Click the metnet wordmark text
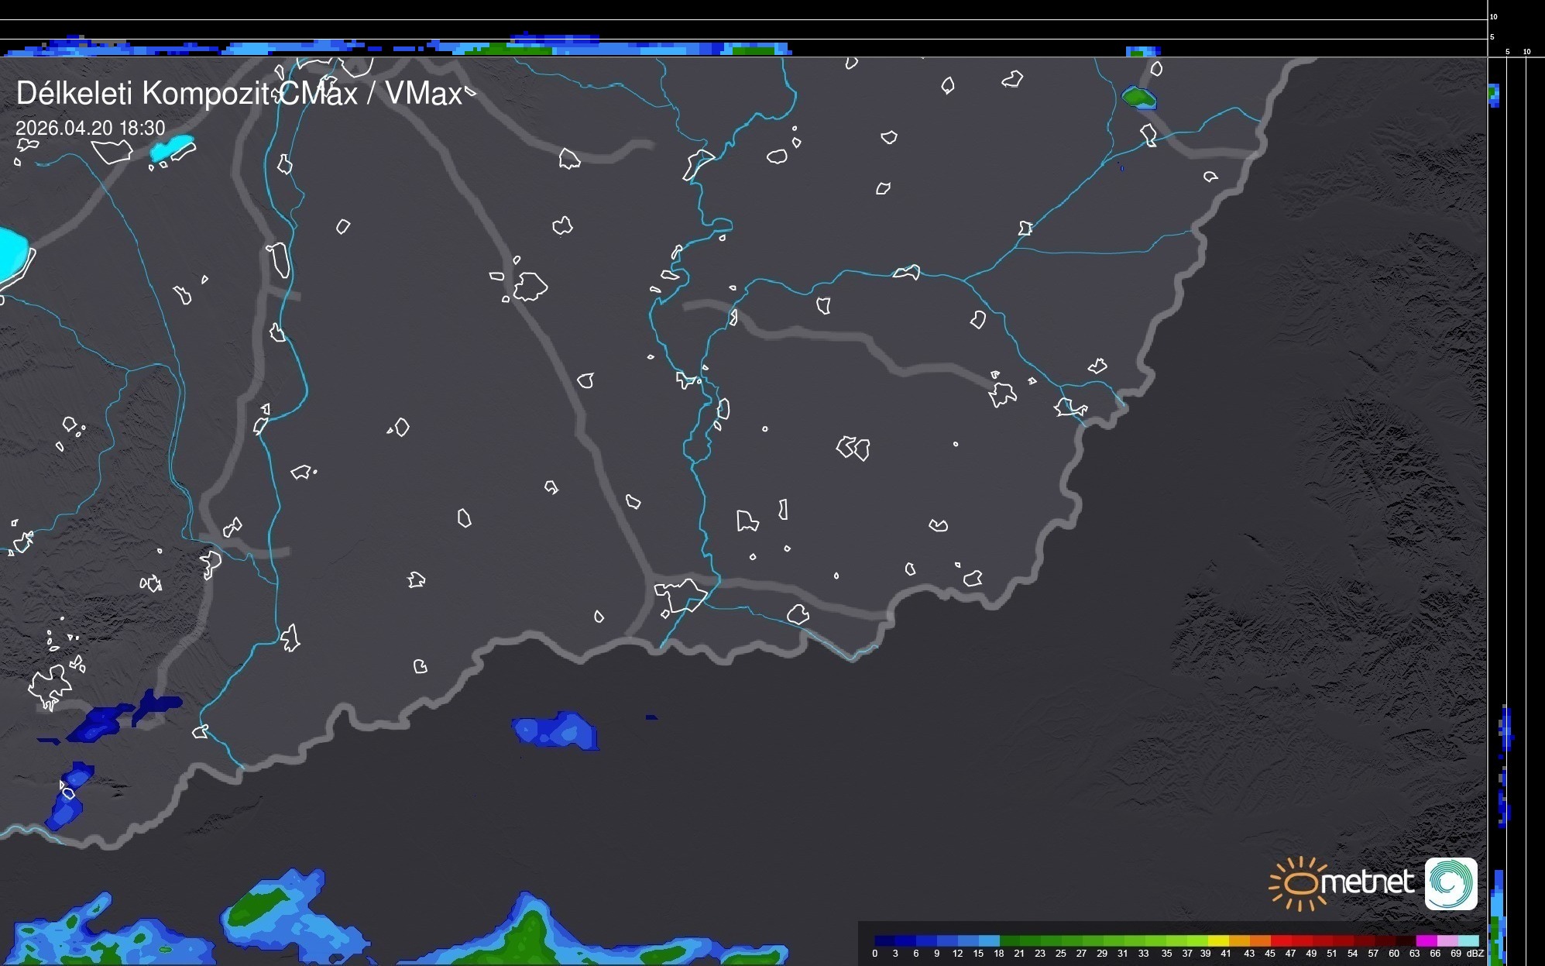 click(x=1367, y=882)
